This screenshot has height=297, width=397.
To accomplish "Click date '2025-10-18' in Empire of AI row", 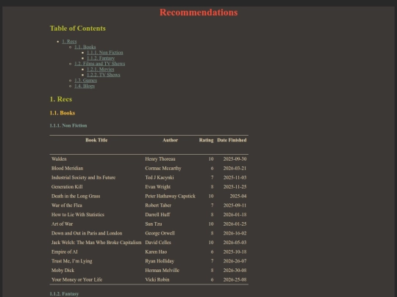I will (235, 252).
